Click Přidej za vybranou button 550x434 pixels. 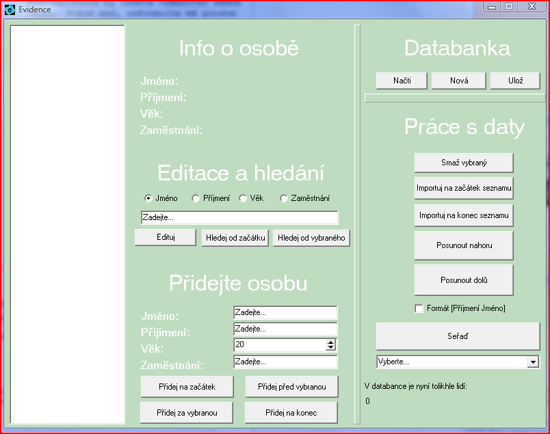pos(187,413)
